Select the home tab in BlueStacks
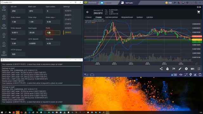The height and width of the screenshot is (114, 203). click(x=108, y=3)
